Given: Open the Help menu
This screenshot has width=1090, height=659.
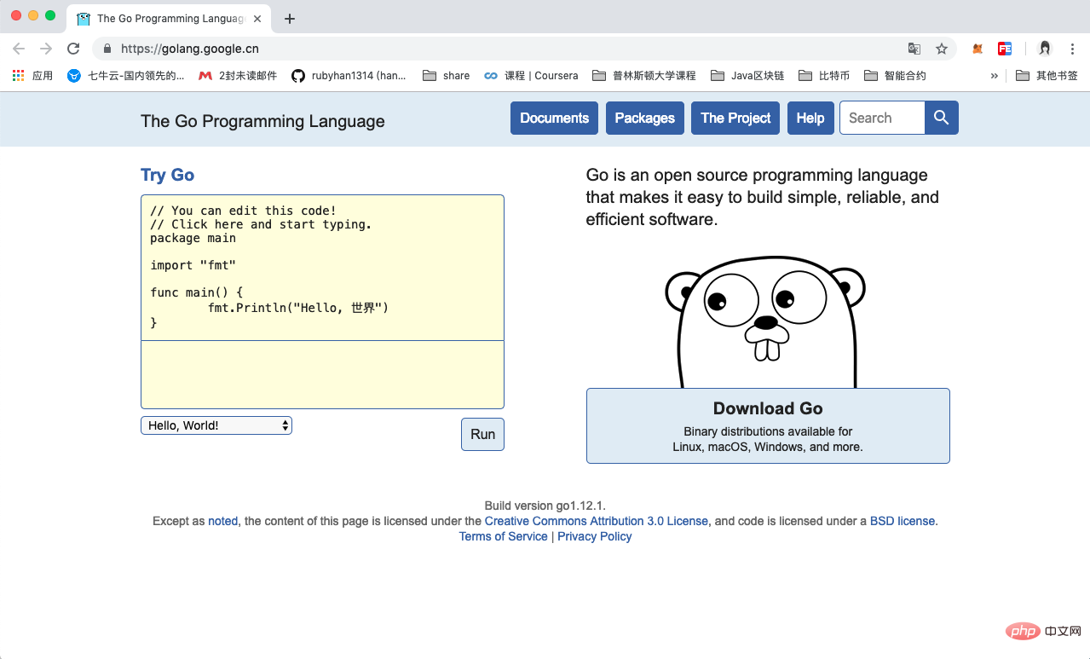Looking at the screenshot, I should pyautogui.click(x=810, y=118).
